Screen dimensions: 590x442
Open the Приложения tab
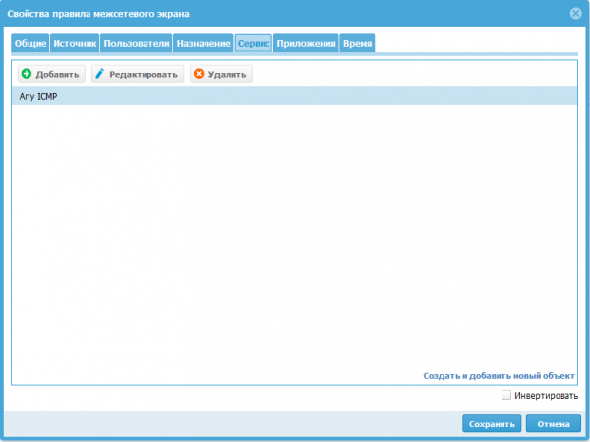point(307,44)
